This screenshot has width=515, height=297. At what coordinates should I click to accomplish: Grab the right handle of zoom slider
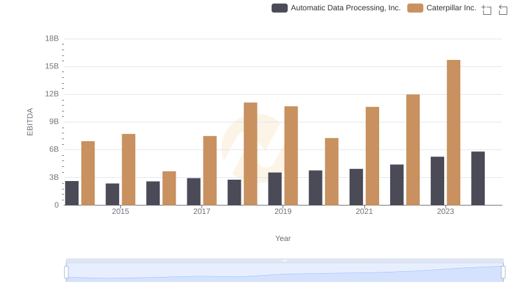point(503,273)
